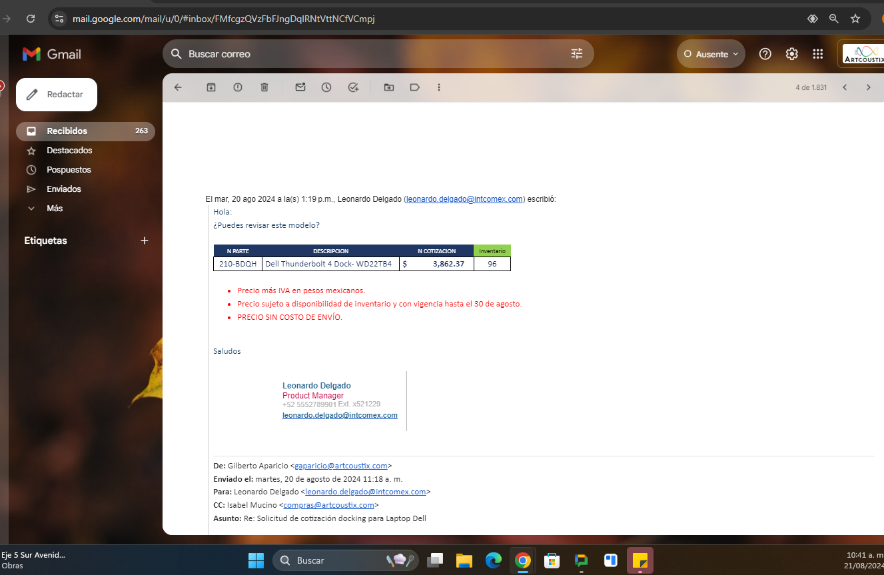
Task: Click the signature email link leonardo.delgado@intcomex.com
Action: click(x=340, y=415)
